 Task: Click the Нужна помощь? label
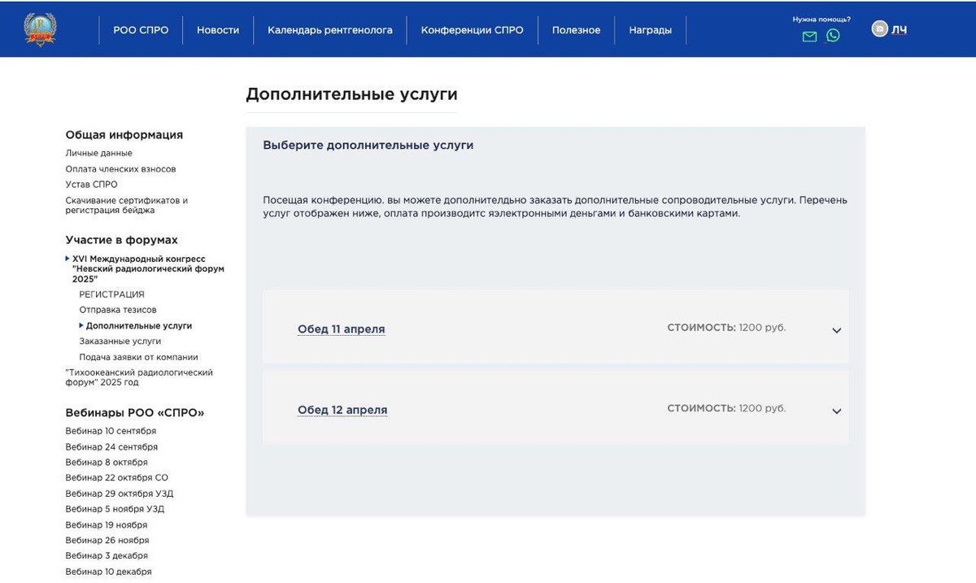tap(821, 19)
